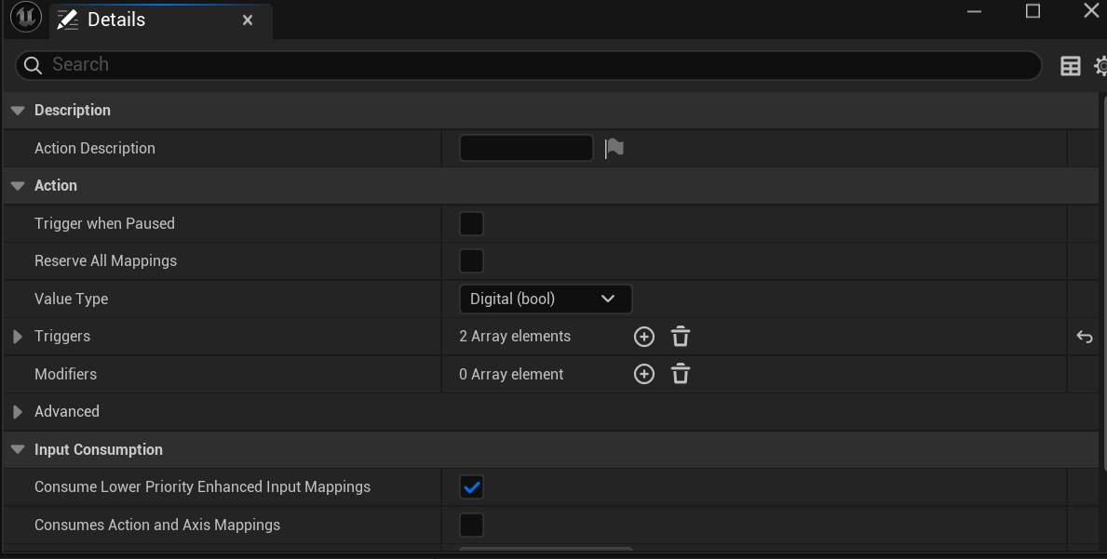Maximize the editor window
1107x559 pixels.
tap(1033, 11)
